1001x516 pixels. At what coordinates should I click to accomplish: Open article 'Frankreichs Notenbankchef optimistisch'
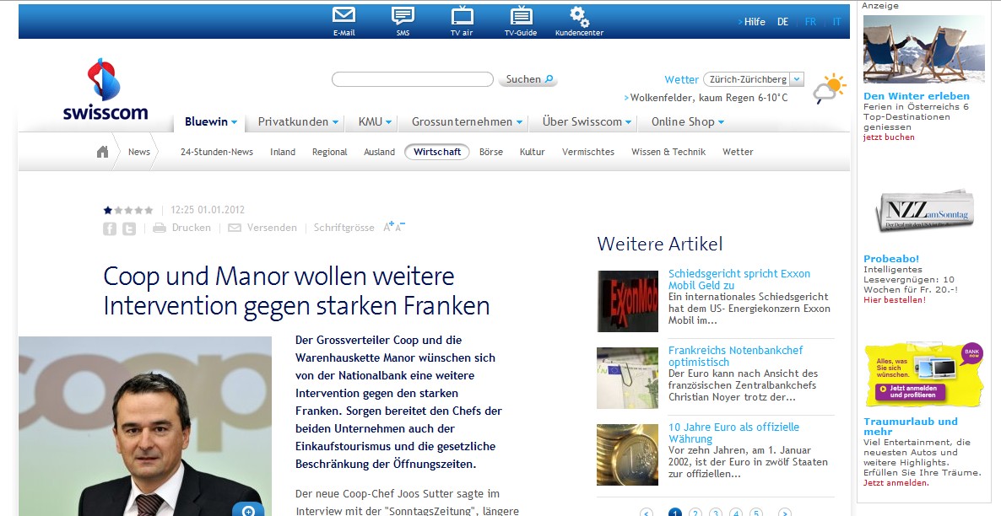(x=735, y=356)
